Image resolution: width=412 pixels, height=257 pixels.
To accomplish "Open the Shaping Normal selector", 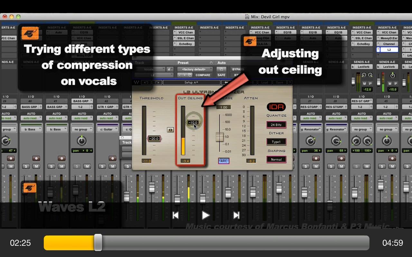I will 276,160.
